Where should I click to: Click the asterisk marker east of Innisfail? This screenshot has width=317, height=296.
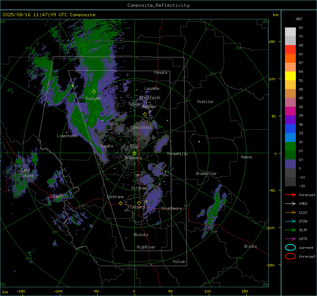[167, 121]
